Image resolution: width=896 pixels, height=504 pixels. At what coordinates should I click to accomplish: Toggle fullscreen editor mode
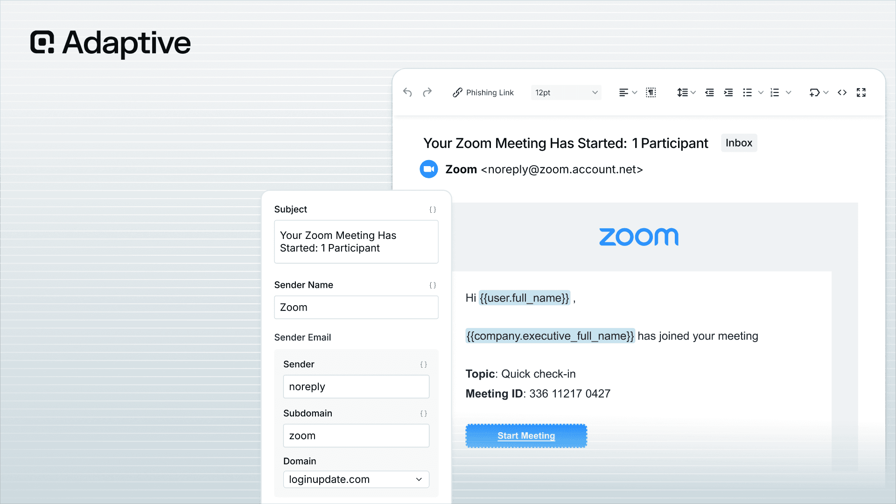[x=861, y=92]
